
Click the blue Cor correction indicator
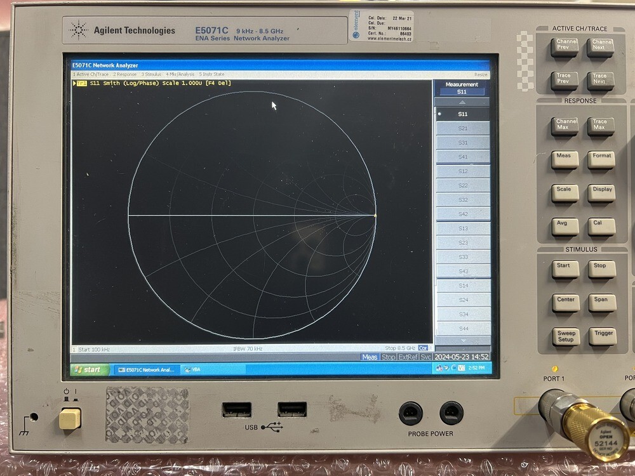tap(423, 348)
